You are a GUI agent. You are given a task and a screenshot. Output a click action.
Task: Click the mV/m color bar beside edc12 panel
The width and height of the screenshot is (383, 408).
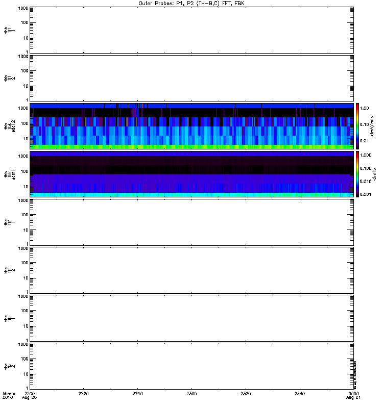pyautogui.click(x=357, y=126)
